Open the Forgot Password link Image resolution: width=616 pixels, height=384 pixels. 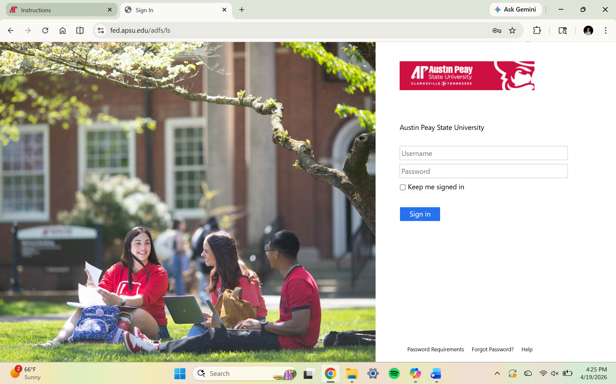pyautogui.click(x=492, y=349)
